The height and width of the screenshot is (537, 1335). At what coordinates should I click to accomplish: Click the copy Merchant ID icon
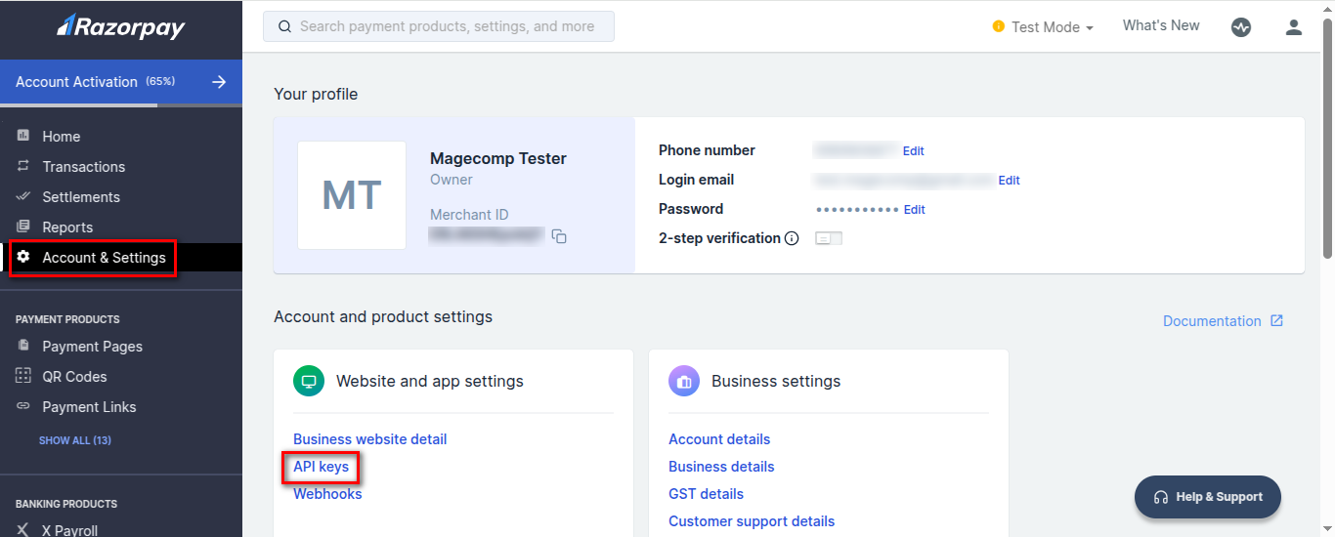[559, 236]
